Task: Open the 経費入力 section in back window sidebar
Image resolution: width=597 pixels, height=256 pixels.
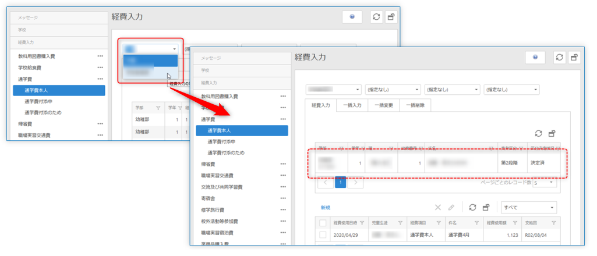Action: click(59, 42)
